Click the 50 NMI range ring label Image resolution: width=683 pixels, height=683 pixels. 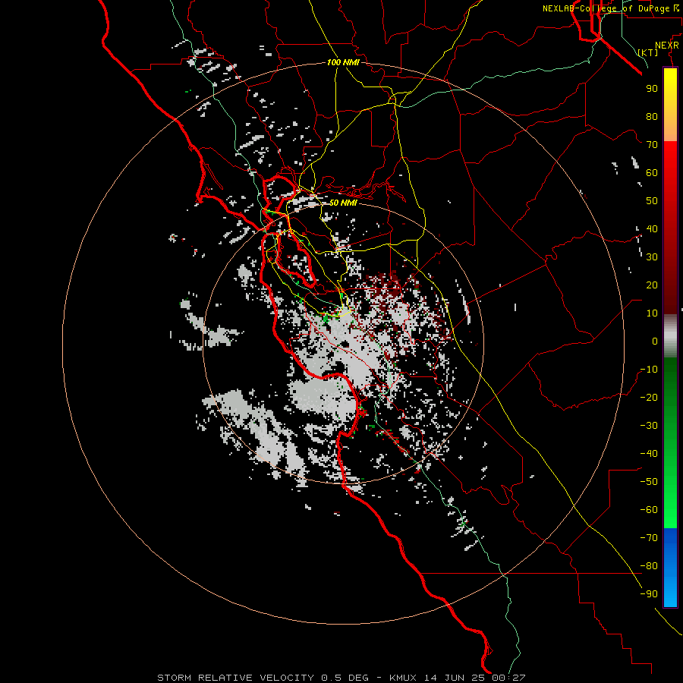click(343, 203)
